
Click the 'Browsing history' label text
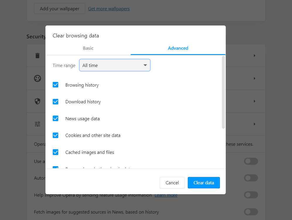tap(82, 85)
